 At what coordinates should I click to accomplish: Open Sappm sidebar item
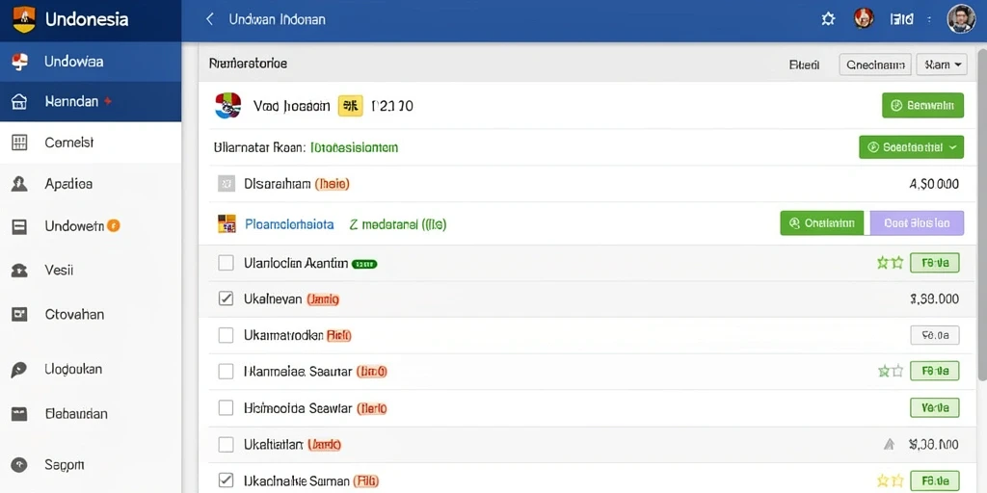(x=91, y=465)
